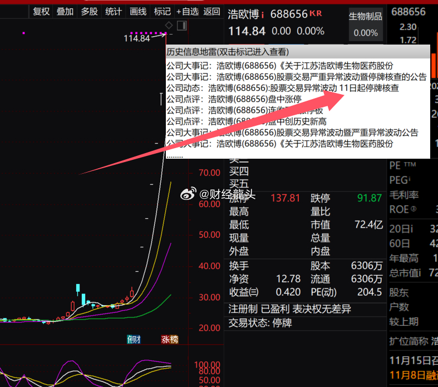The image size is (438, 387).
Task: Open the 生物制品 sector box
Action: [366, 25]
